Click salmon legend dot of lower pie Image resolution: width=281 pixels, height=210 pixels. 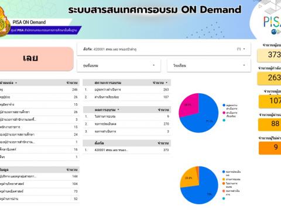[224, 191]
